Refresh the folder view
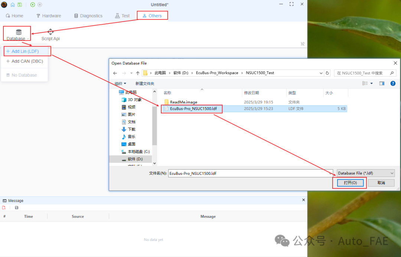Image resolution: width=401 pixels, height=257 pixels. click(327, 73)
